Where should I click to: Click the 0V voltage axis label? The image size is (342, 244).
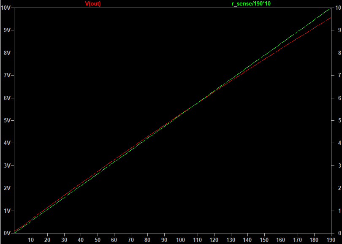click(8, 233)
